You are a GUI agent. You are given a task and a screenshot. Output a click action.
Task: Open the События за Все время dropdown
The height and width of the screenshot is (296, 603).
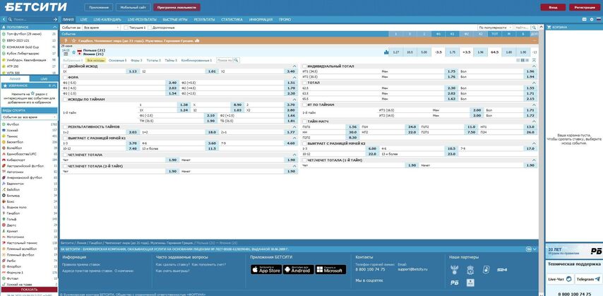tap(102, 28)
